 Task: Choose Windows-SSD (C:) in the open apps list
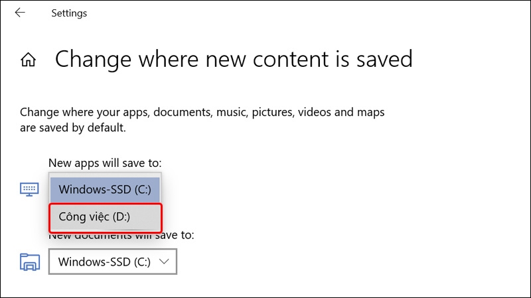pos(105,189)
